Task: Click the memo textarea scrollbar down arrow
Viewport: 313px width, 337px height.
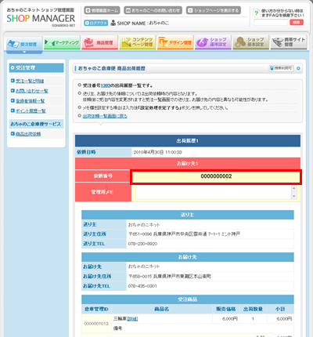Action: click(x=294, y=197)
